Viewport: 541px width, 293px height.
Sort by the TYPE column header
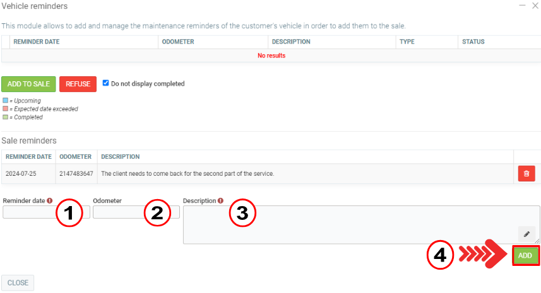pos(407,42)
